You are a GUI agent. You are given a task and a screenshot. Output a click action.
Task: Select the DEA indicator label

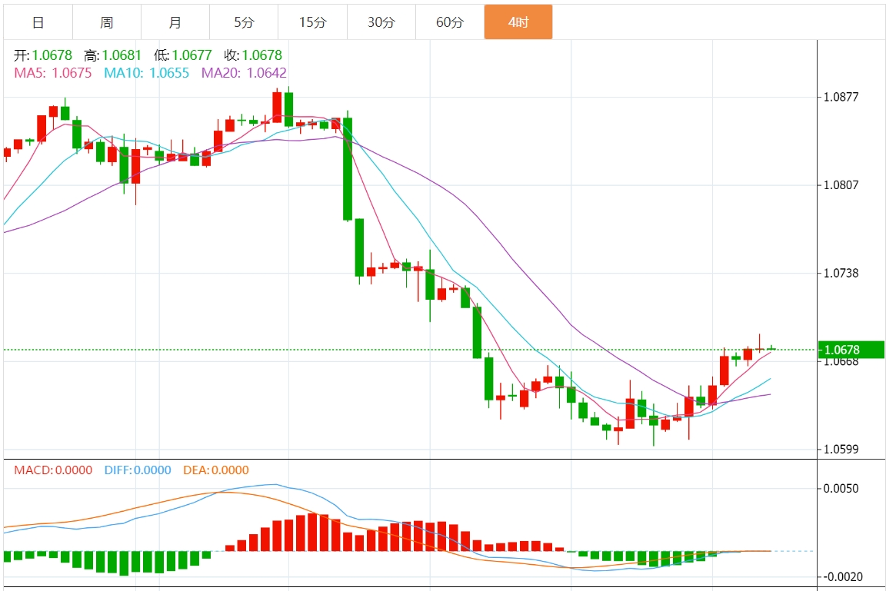point(216,470)
